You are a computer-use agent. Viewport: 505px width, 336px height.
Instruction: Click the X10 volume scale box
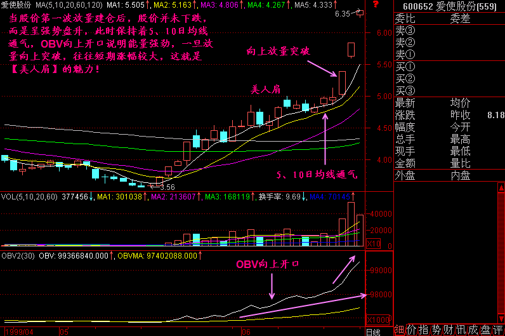tap(374, 244)
